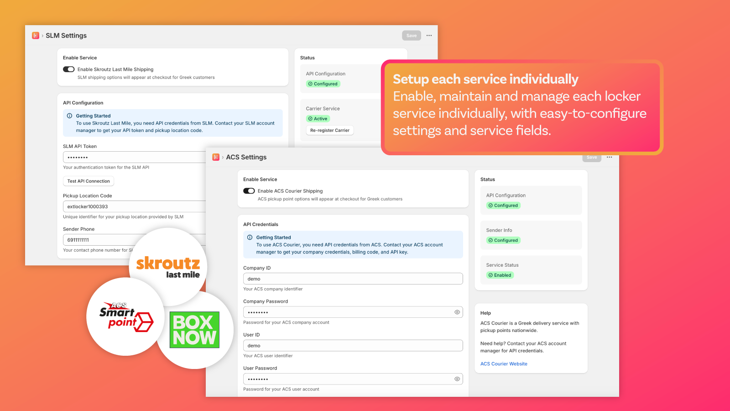Click the 'Setup each service individually' heading
Viewport: 730px width, 411px height.
[485, 79]
